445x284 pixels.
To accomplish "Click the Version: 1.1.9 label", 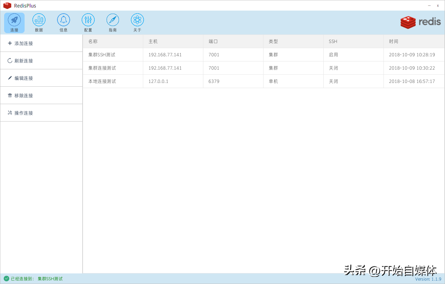I will click(428, 279).
